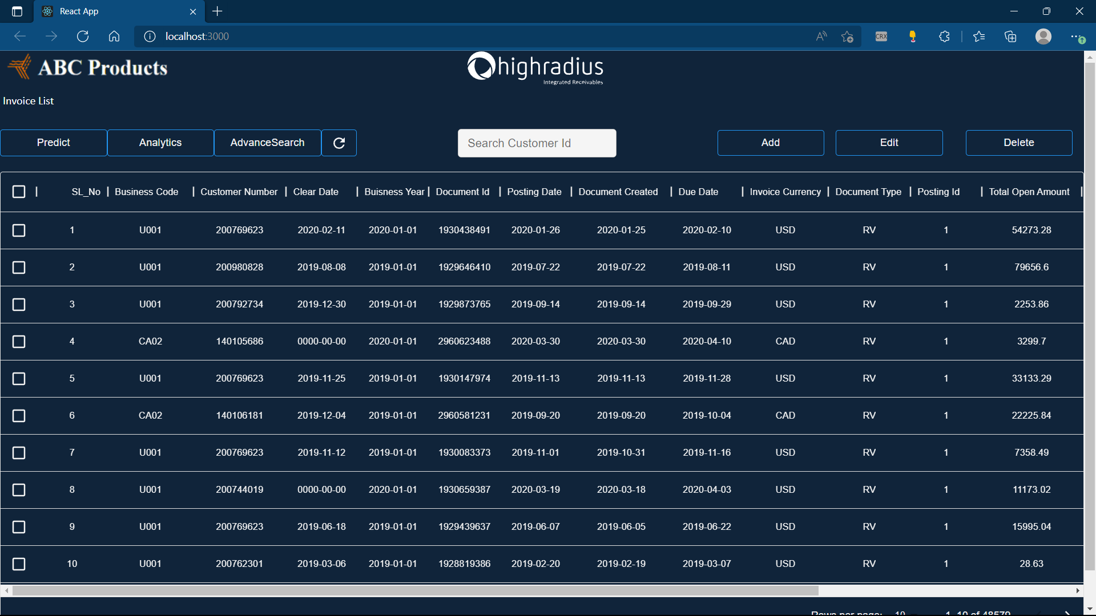The width and height of the screenshot is (1096, 616).
Task: Click the CAD currency cell in row 6
Action: click(785, 415)
